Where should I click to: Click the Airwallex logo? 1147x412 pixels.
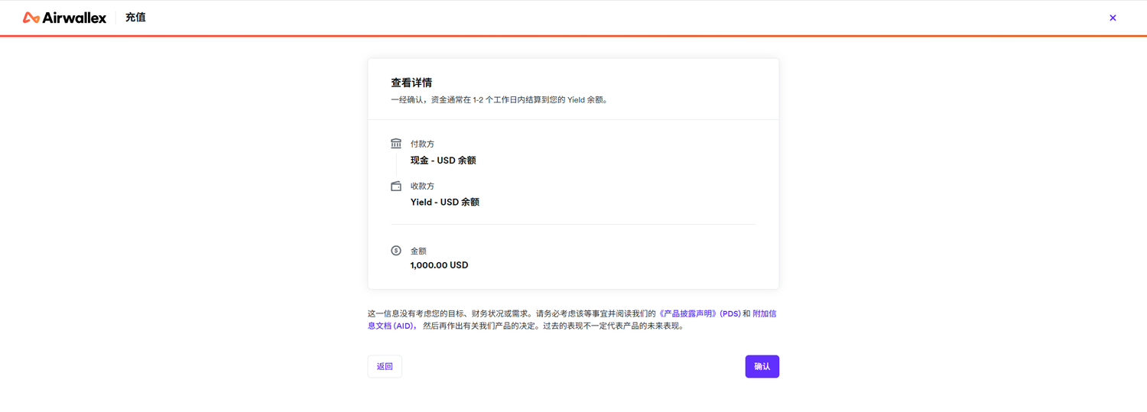64,18
